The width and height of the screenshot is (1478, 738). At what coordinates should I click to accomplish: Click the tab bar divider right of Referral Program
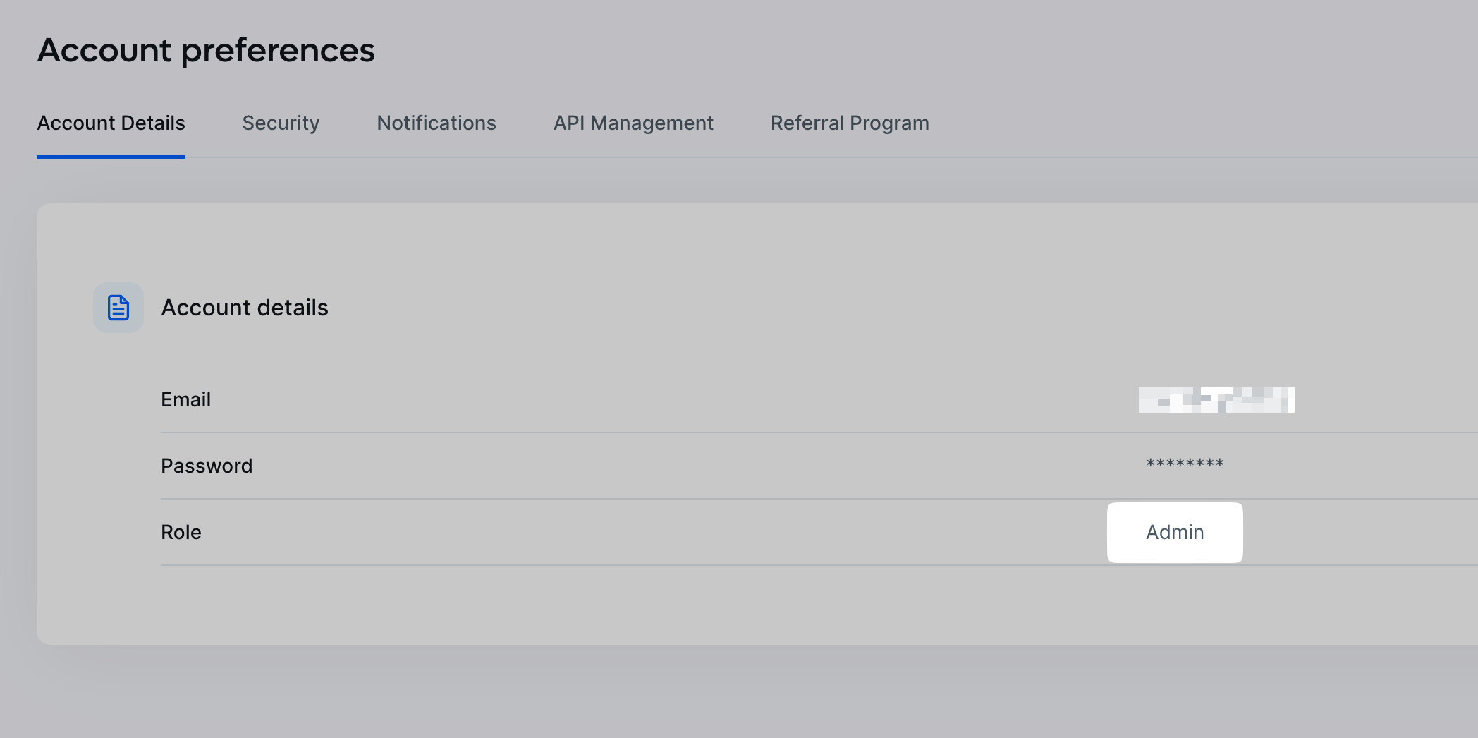(x=1199, y=157)
